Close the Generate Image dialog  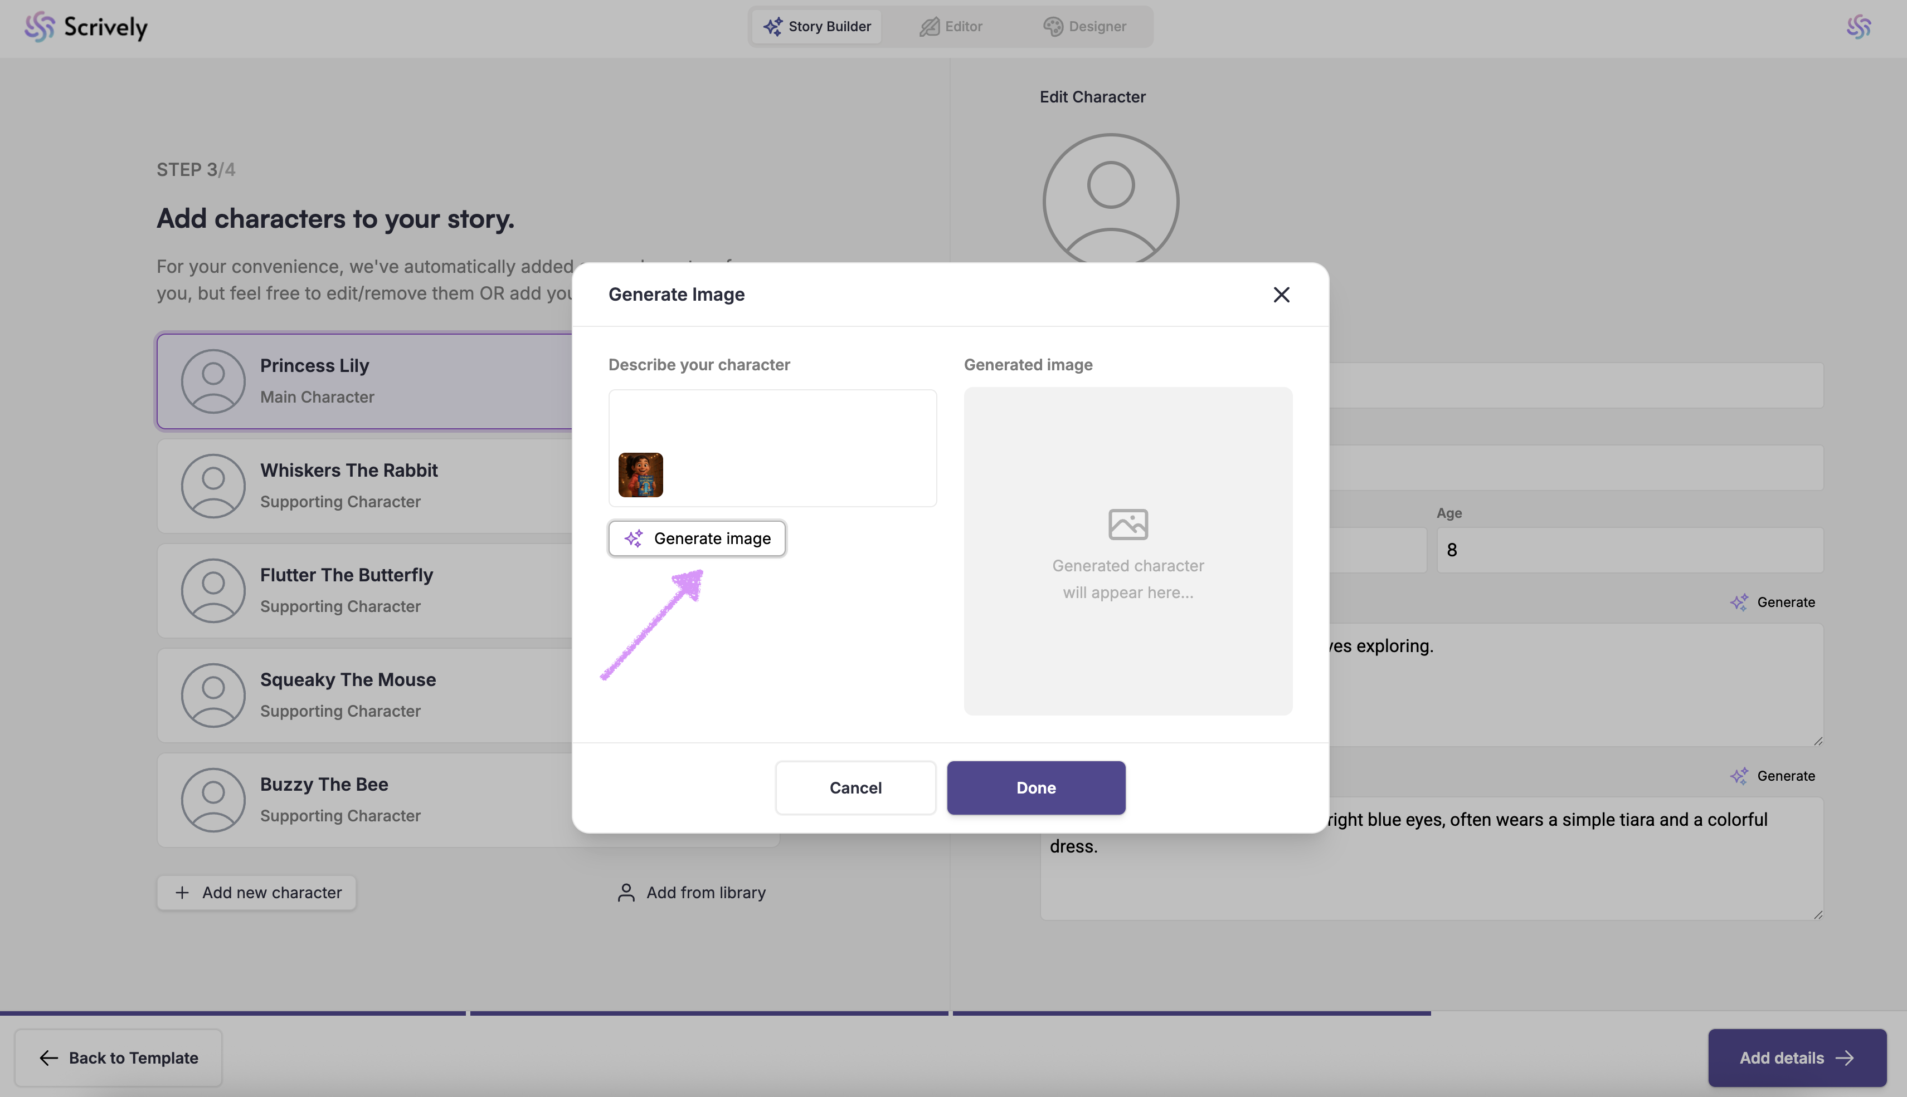point(1281,295)
